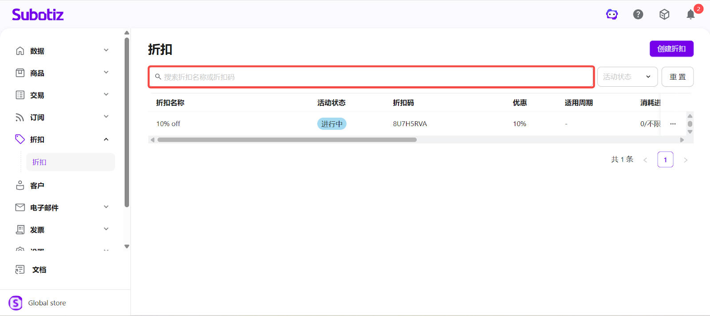The width and height of the screenshot is (710, 316).
Task: Click the 创建折扣 button
Action: click(671, 49)
